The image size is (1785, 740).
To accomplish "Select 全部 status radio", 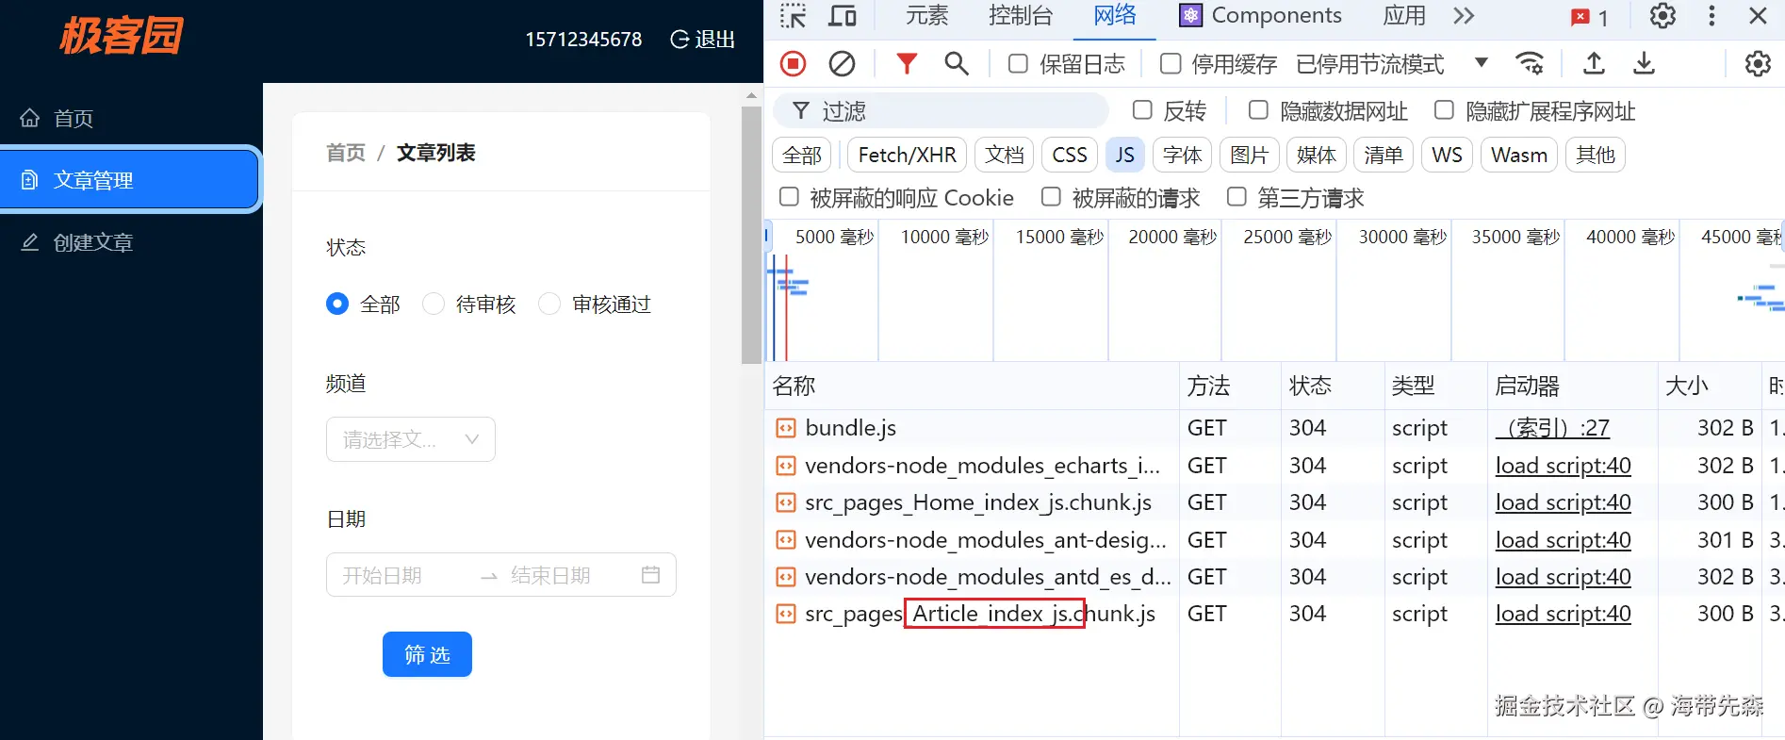I will pyautogui.click(x=337, y=304).
